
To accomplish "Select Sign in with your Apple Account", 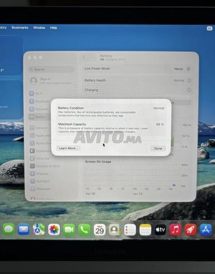I will tap(51, 81).
